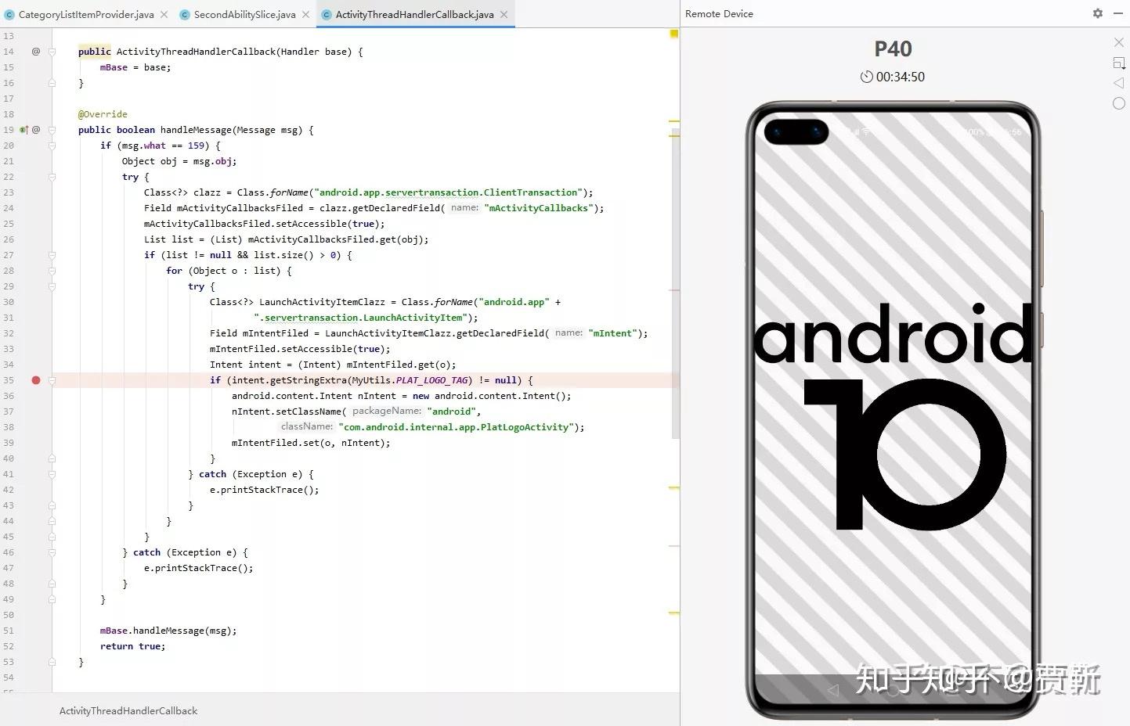
Task: Click the lowest yellow warning stripe on the scrollbar
Action: click(x=674, y=613)
